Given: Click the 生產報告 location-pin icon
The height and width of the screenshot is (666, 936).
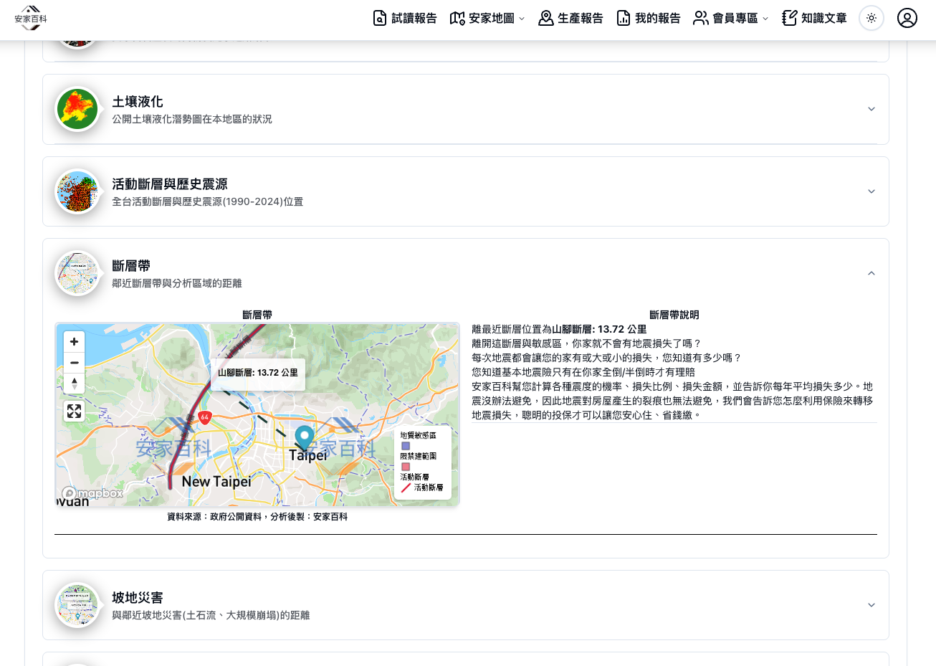Looking at the screenshot, I should [x=546, y=18].
